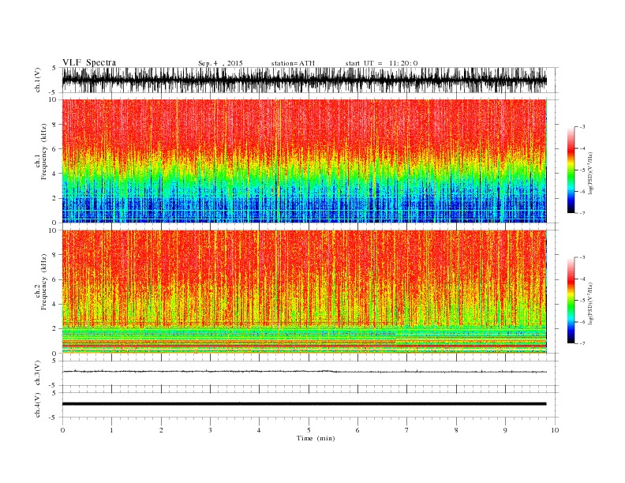The width and height of the screenshot is (625, 483).
Task: Click the date "Sep. 4 , 2015"
Action: coord(220,63)
